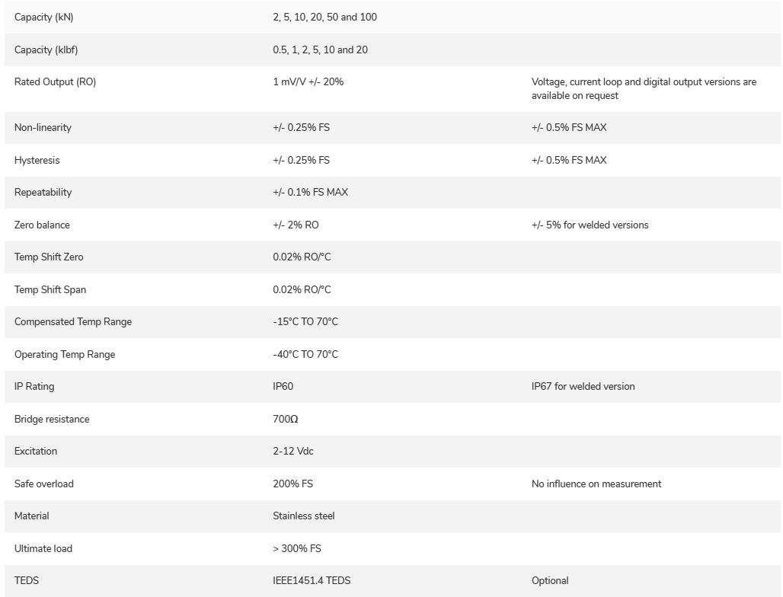783x597 pixels.
Task: Select the Operating Temp Range label
Action: [x=65, y=354]
